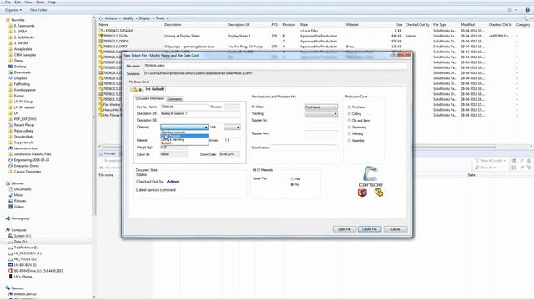Select Clip and Bend radio button

(x=350, y=120)
